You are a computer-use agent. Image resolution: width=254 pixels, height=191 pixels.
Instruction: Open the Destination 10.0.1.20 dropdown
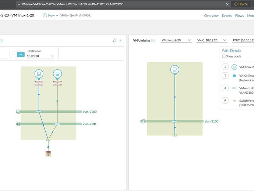pyautogui.click(x=40, y=56)
